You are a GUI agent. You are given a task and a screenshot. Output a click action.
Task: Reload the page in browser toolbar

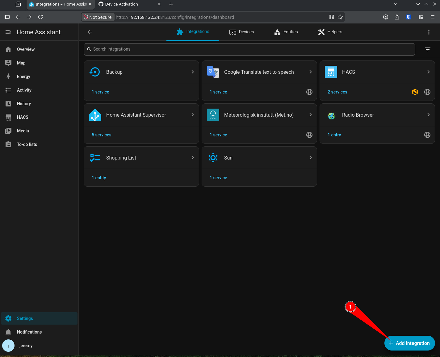[x=40, y=17]
